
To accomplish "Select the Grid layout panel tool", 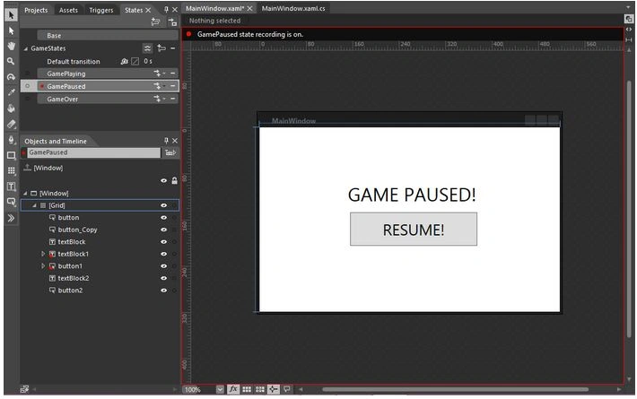I will click(x=11, y=171).
